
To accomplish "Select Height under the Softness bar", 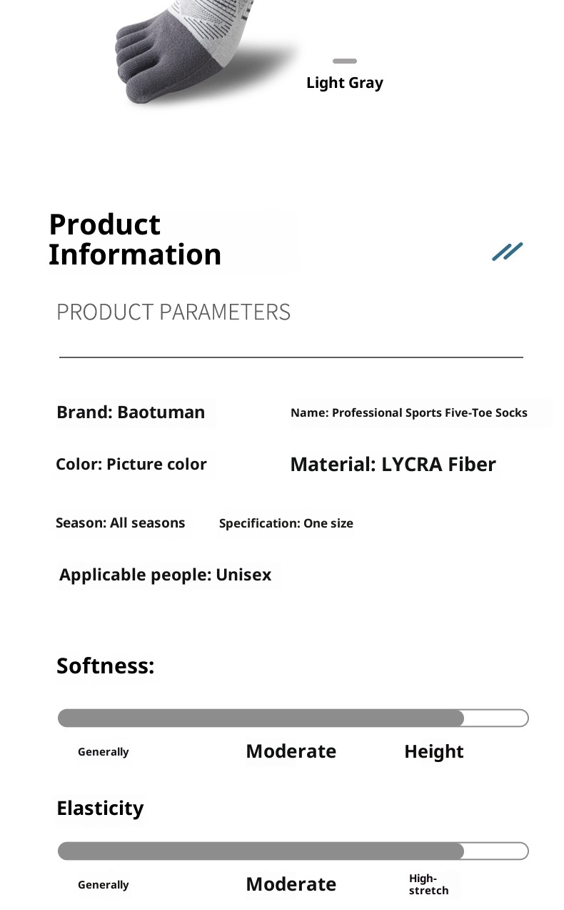I will (433, 751).
